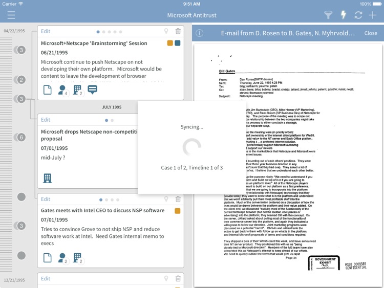This screenshot has width=384, height=288.
Task: Tap location pin on bottom partial card
Action: pyautogui.click(x=166, y=278)
